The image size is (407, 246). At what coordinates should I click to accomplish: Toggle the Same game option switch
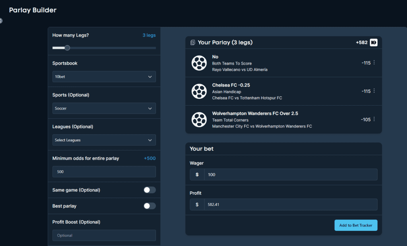pos(149,190)
